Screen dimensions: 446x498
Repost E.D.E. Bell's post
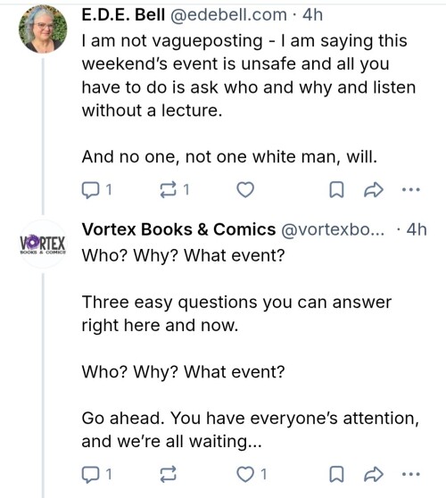174,190
